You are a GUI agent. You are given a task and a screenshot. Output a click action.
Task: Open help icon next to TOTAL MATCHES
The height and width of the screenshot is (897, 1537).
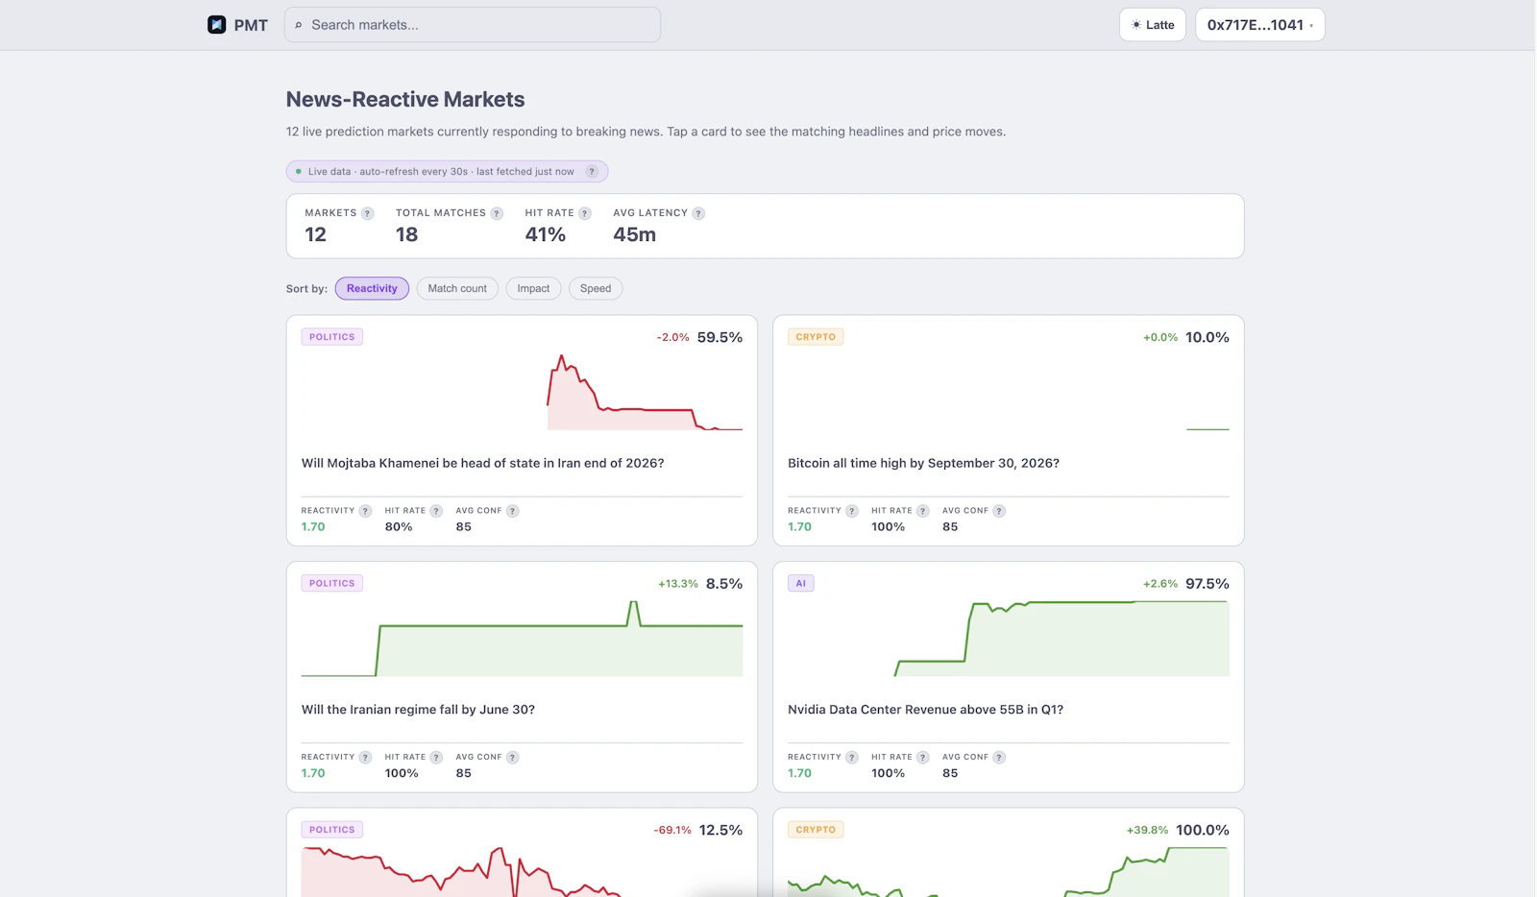[x=497, y=213]
